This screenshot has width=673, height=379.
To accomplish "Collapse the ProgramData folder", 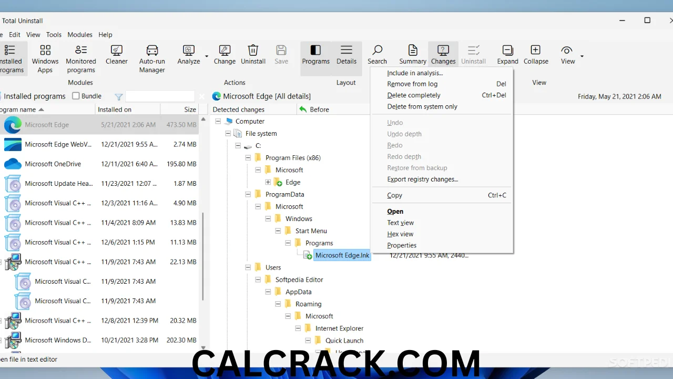I will (x=248, y=194).
